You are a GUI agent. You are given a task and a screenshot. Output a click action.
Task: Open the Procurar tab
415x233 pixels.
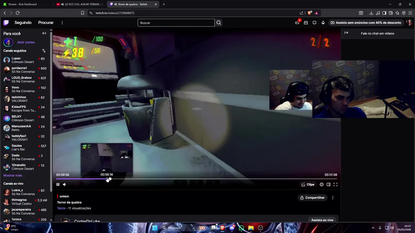46,23
